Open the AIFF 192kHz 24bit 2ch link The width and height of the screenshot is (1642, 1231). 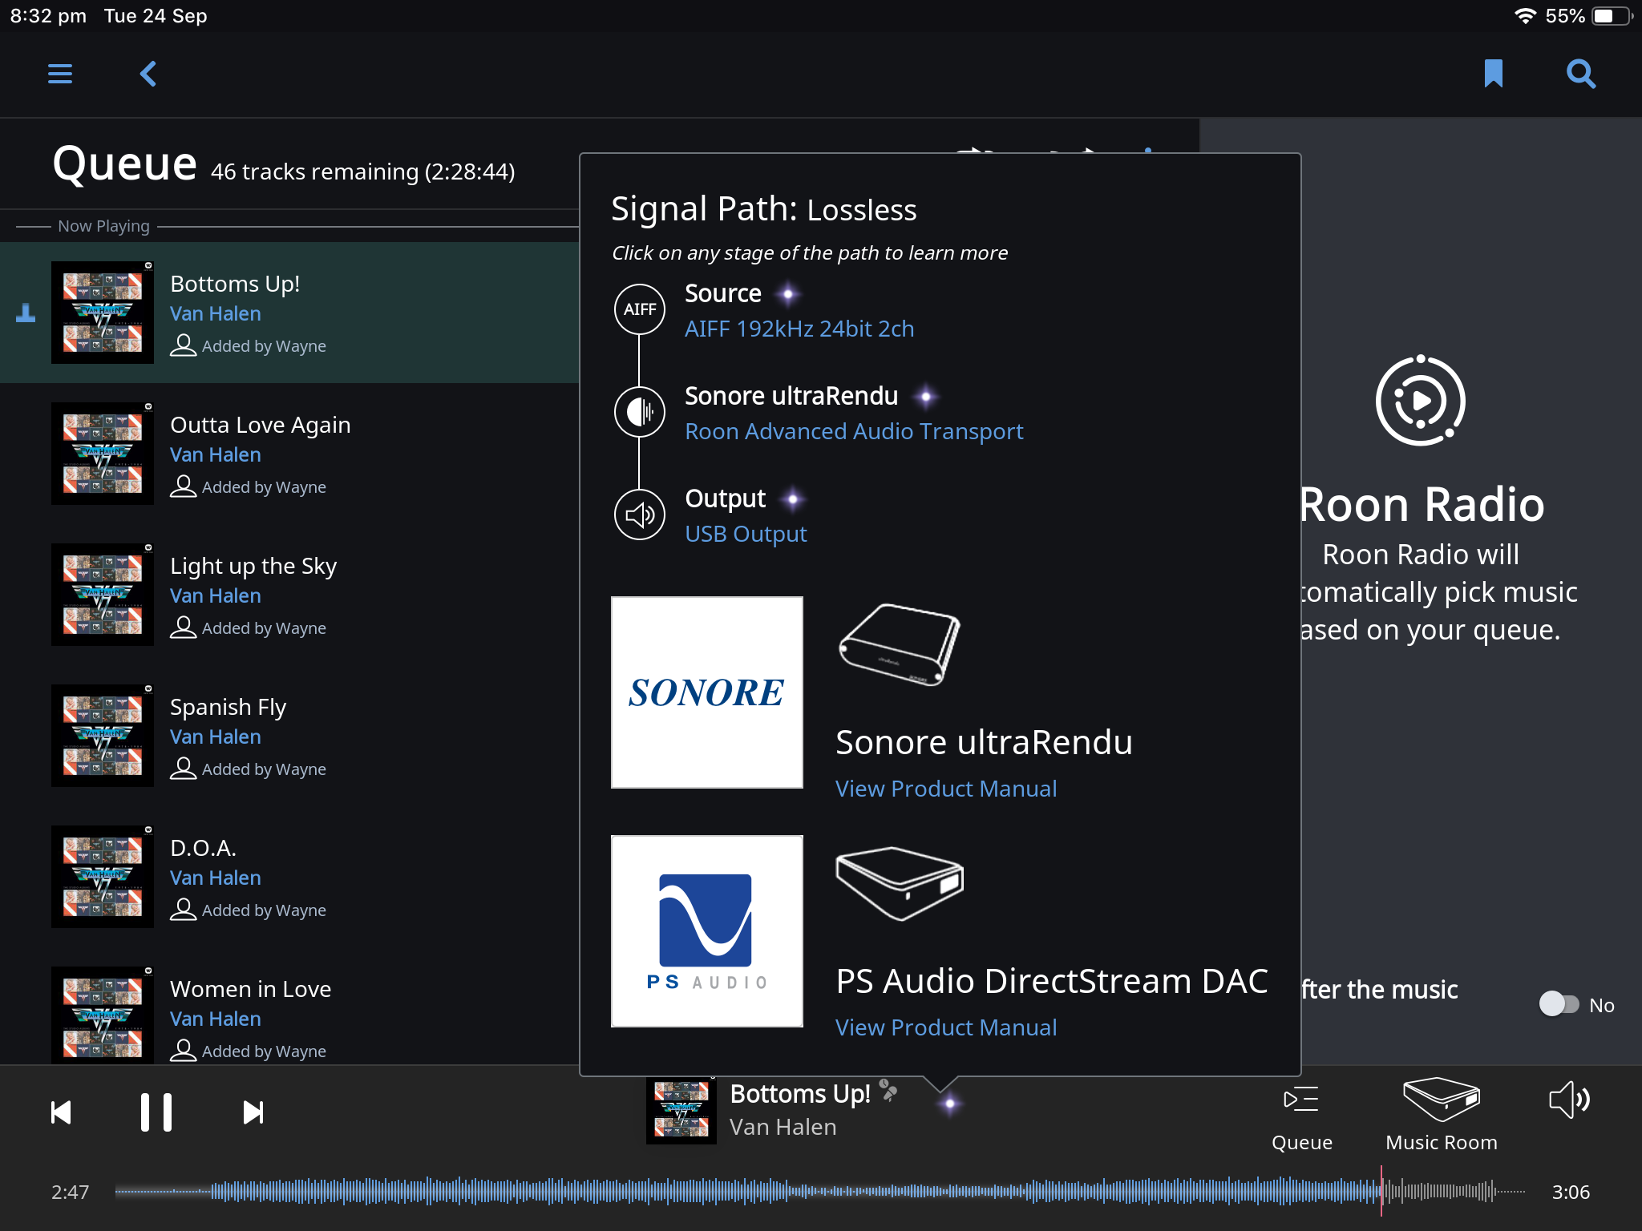pyautogui.click(x=799, y=329)
